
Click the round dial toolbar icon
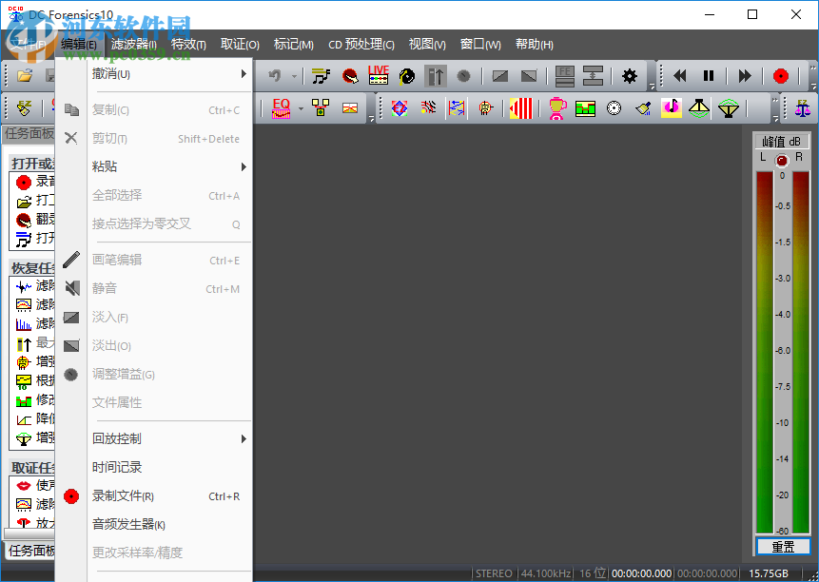[614, 108]
